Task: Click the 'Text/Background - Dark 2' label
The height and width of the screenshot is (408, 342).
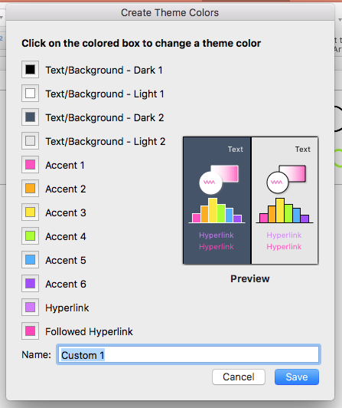Action: tap(105, 117)
